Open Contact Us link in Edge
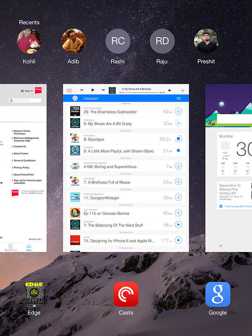The height and width of the screenshot is (336, 252). tap(20, 146)
